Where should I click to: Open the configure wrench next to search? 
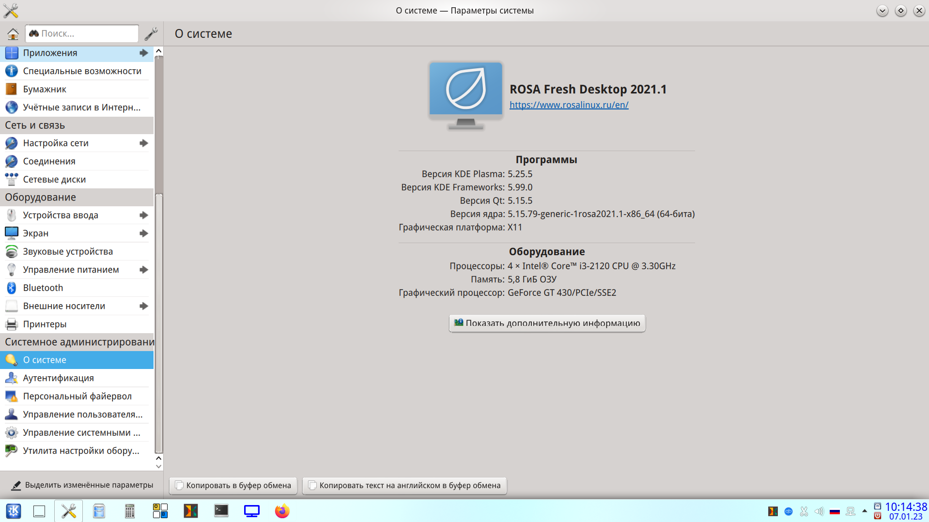tap(151, 33)
